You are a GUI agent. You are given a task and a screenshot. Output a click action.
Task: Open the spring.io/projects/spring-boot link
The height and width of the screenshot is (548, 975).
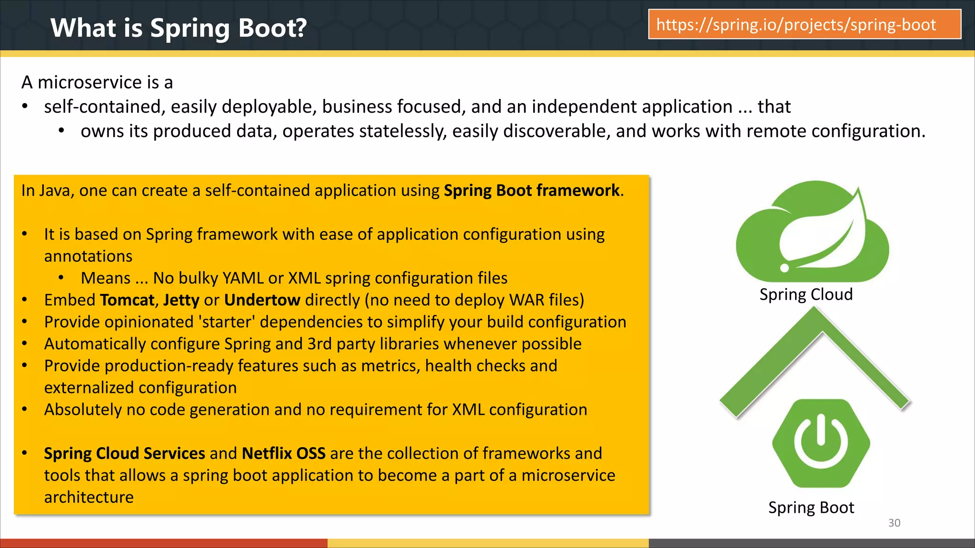[804, 24]
